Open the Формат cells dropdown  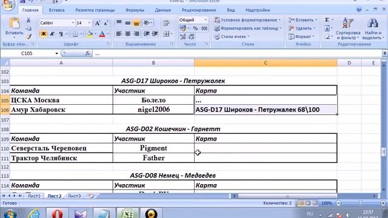point(301,36)
